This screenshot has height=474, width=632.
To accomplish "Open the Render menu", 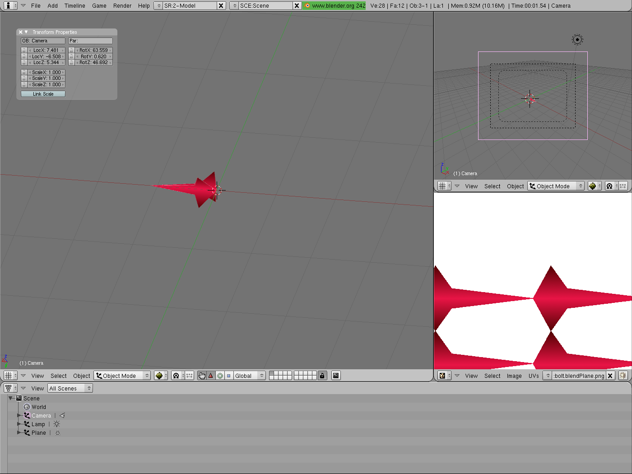I will tap(122, 6).
